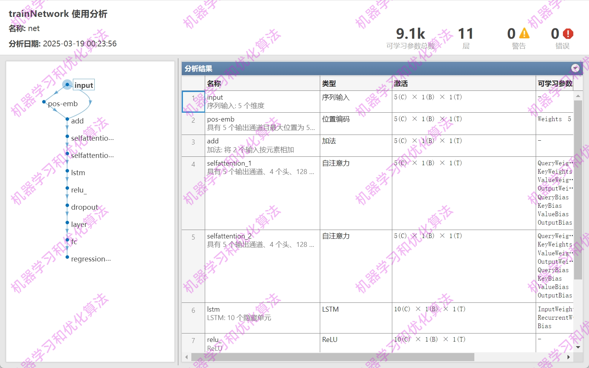
Task: Click the ReLU type cell
Action: [x=356, y=343]
